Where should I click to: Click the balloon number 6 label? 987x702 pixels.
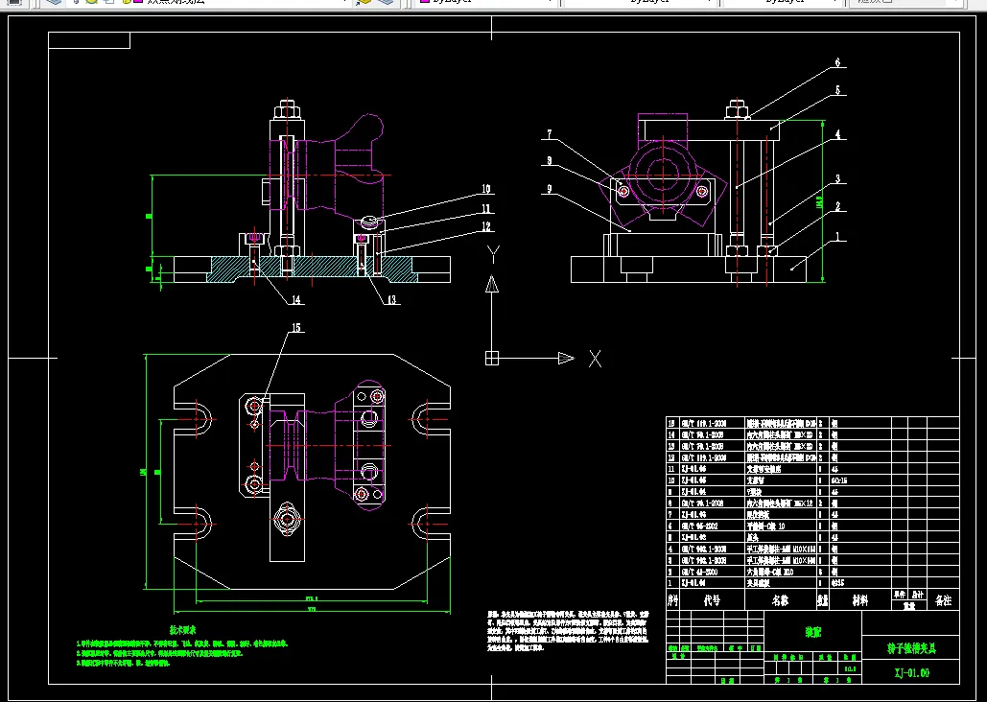[x=837, y=62]
